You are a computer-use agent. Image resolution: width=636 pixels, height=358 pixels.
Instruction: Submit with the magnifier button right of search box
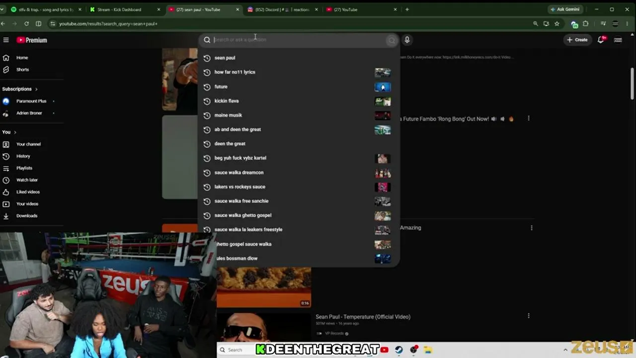coord(392,40)
